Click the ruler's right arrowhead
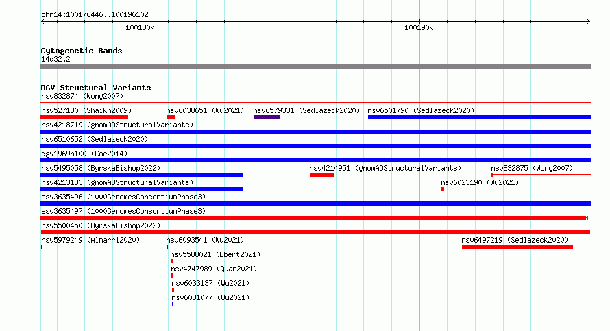 pos(589,21)
